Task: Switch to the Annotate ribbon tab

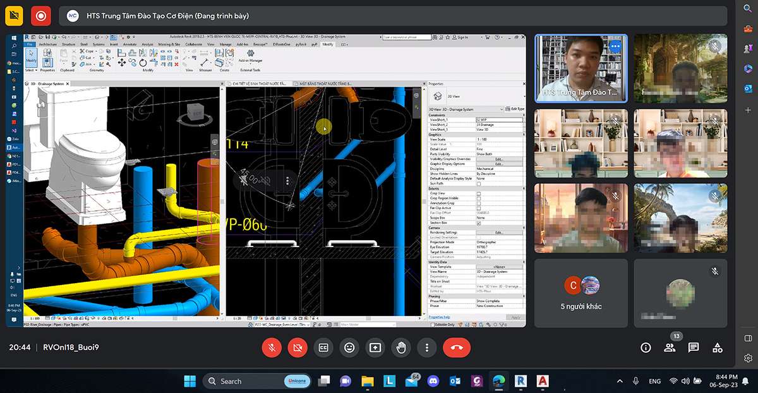Action: point(129,45)
